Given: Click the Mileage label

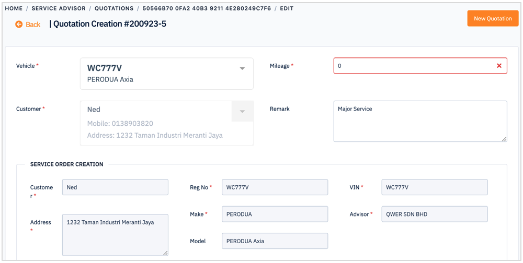Looking at the screenshot, I should point(279,66).
